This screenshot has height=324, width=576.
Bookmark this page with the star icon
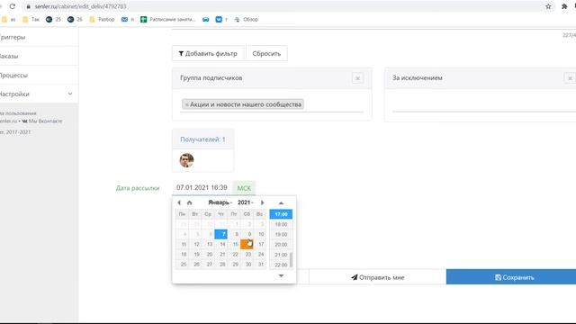point(548,6)
